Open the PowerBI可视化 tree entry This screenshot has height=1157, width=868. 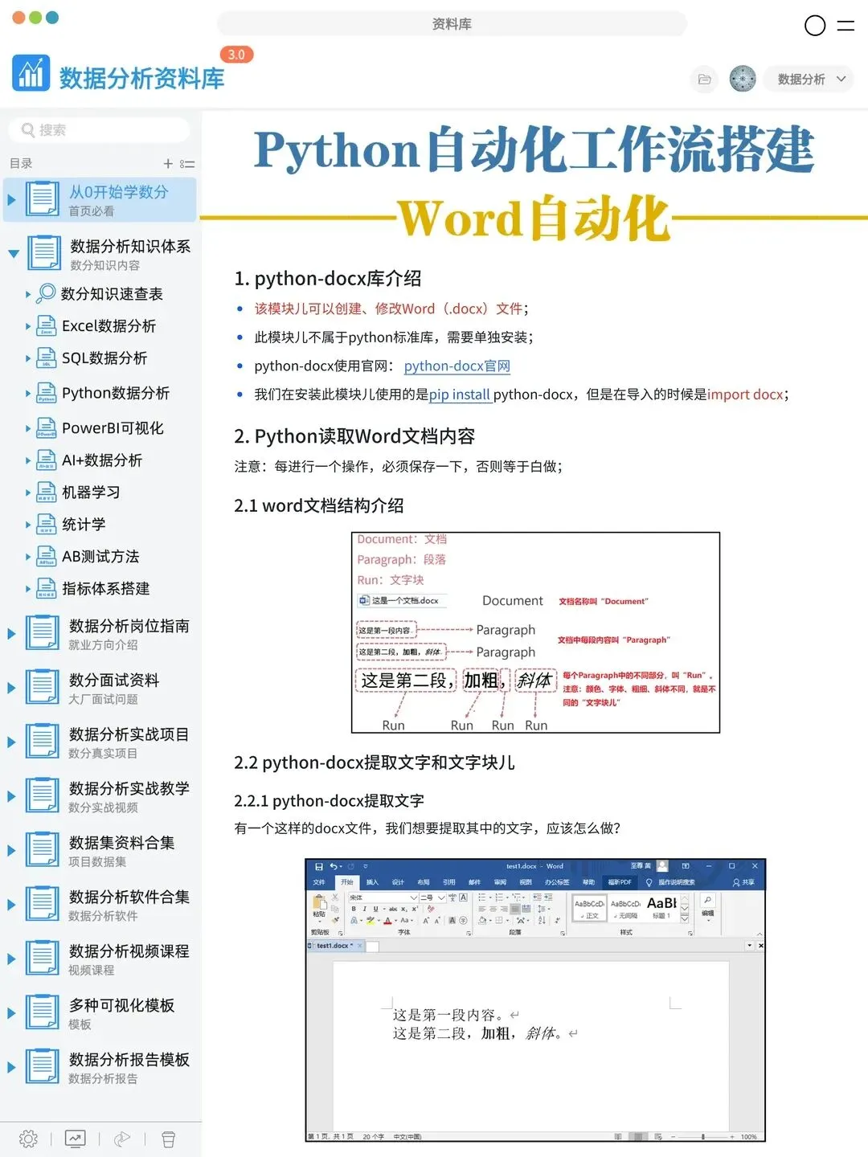113,428
